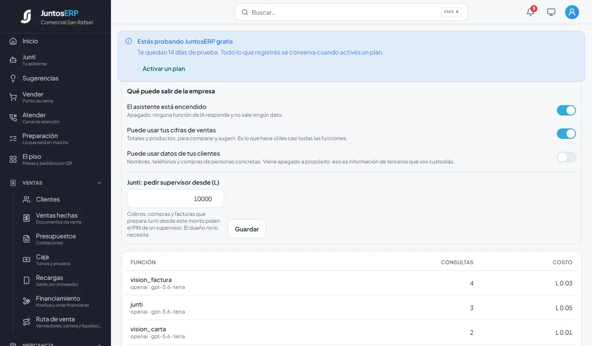The width and height of the screenshot is (592, 346).
Task: Click the Ruta de venta route icon
Action: coord(26,322)
